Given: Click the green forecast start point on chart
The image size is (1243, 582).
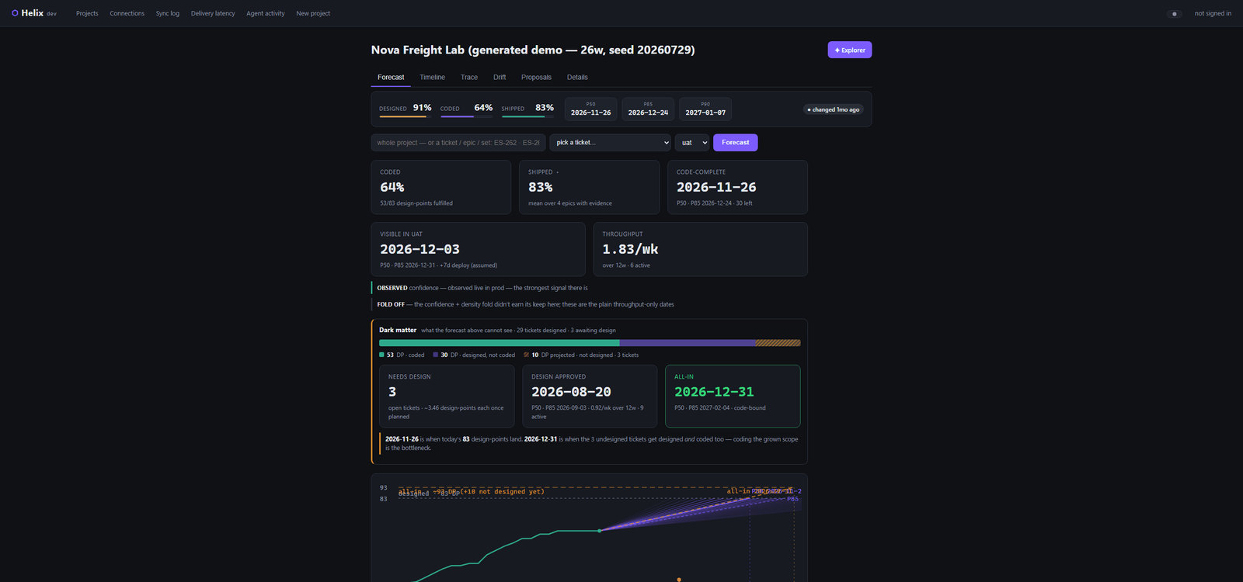Looking at the screenshot, I should click(x=599, y=531).
